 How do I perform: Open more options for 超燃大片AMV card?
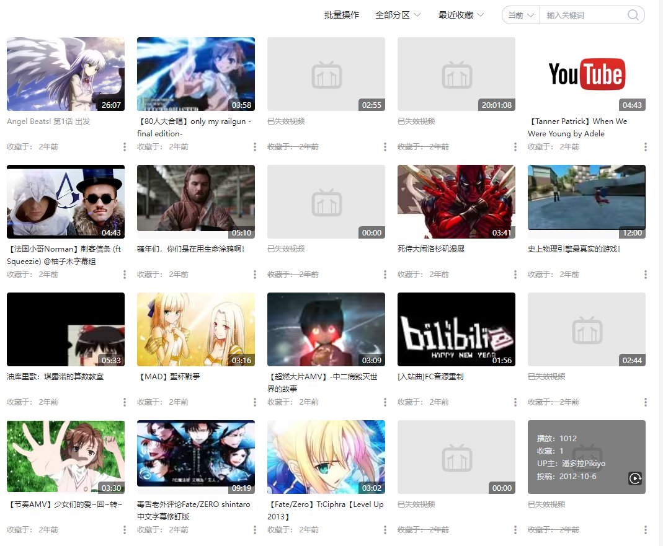point(385,402)
